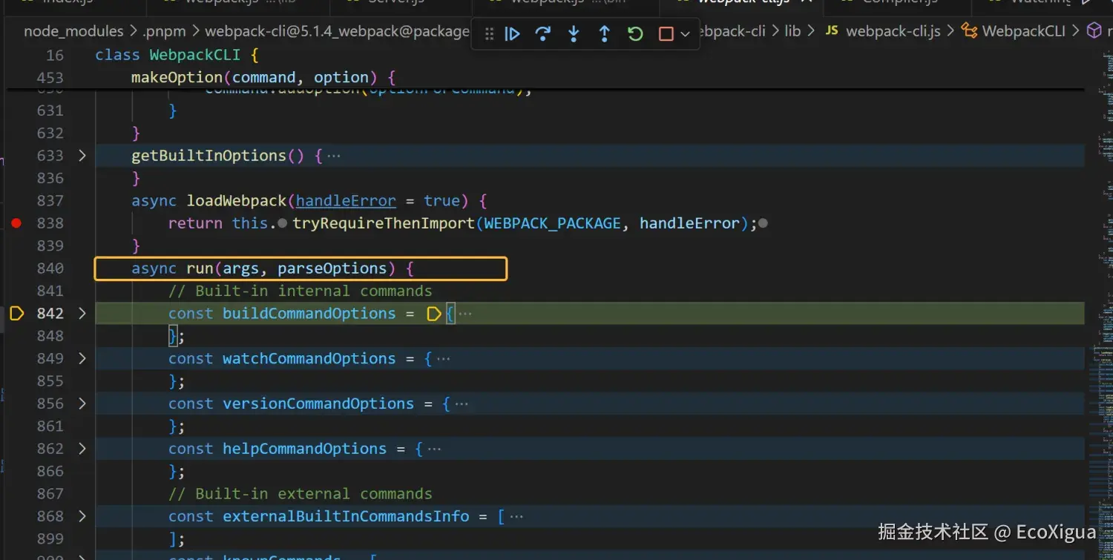
Task: Jump to sticky line makeOption(command, option)
Action: pyautogui.click(x=263, y=78)
